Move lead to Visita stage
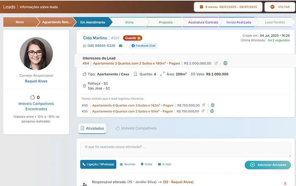The width and height of the screenshot is (296, 186). coord(129,22)
